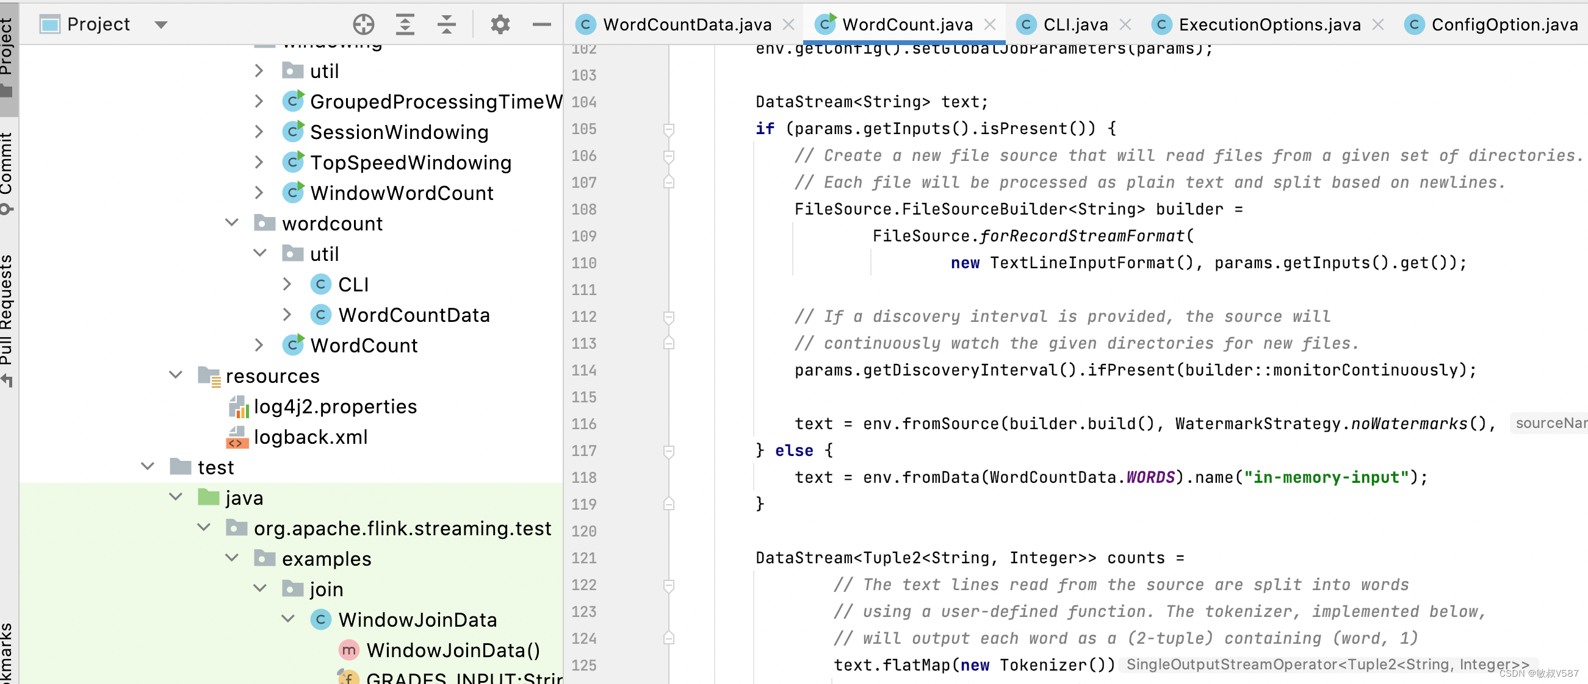
Task: Fold the if block at line 105
Action: click(x=668, y=129)
